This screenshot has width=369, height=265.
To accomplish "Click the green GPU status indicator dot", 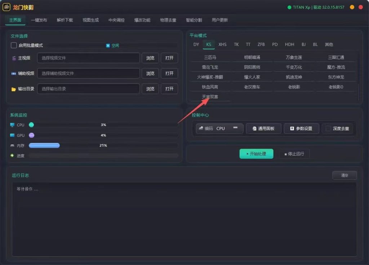I will [x=289, y=7].
